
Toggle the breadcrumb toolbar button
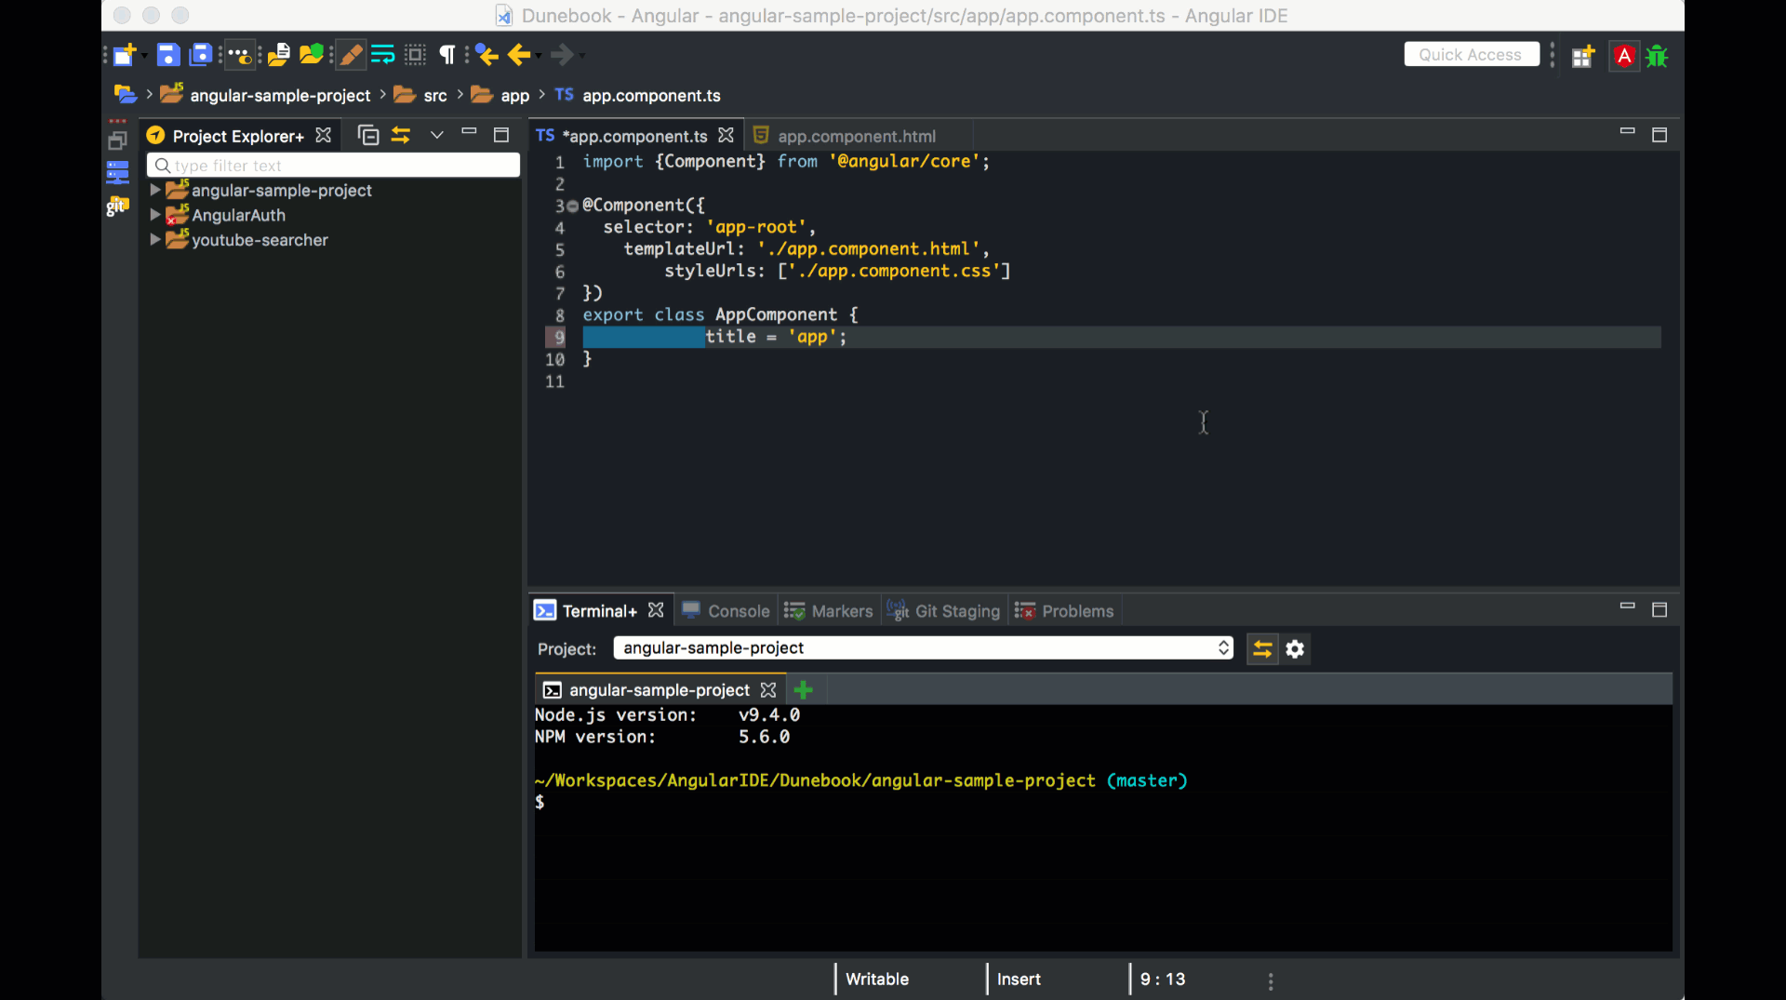coord(240,56)
